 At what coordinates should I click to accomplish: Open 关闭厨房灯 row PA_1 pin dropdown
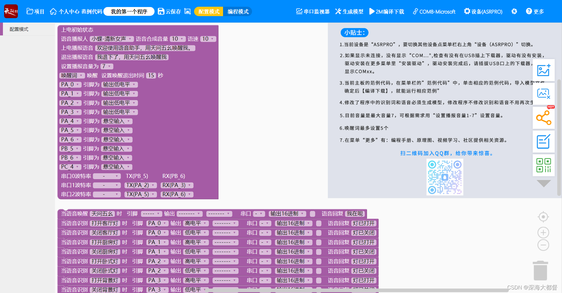pos(157,252)
